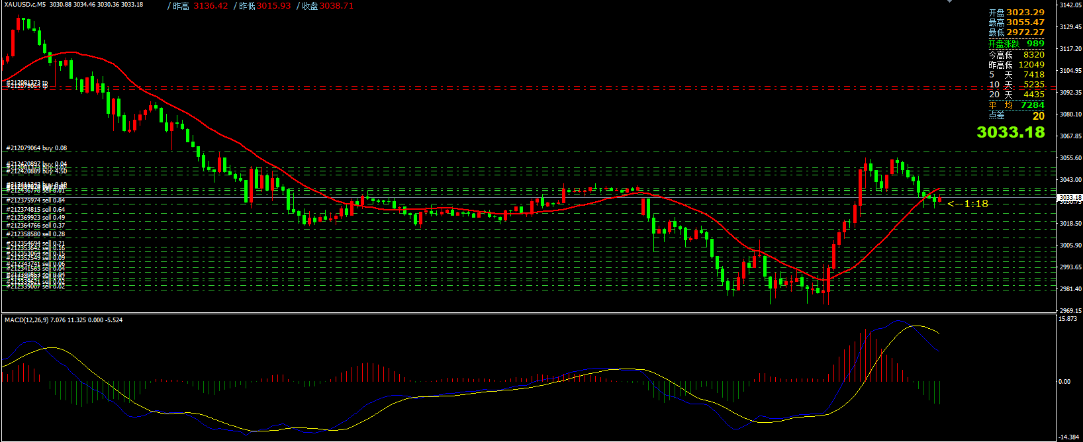1083x442 pixels.
Task: Click the yellow candle countdown 1:18 label
Action: coord(968,204)
